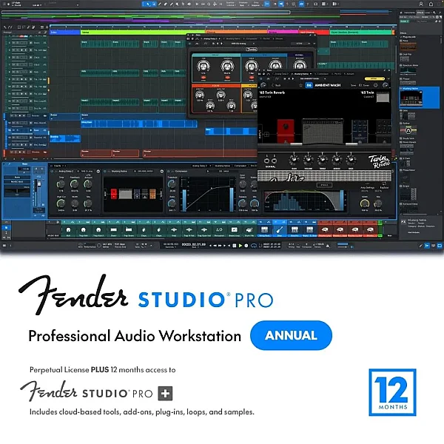
Task: Favorite the Ambient Wash preset with star icon
Action: tap(300, 85)
